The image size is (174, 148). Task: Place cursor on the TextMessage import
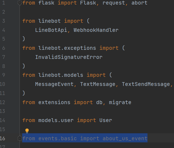coord(97,84)
